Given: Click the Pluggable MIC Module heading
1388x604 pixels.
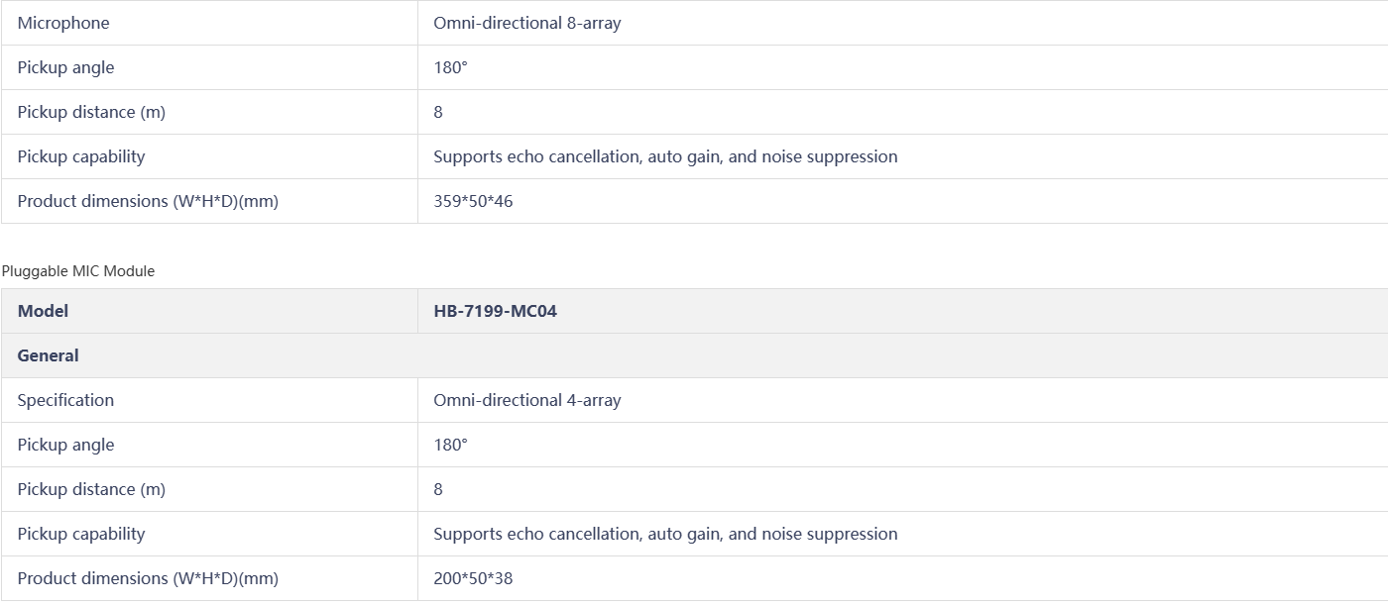Looking at the screenshot, I should pos(78,271).
